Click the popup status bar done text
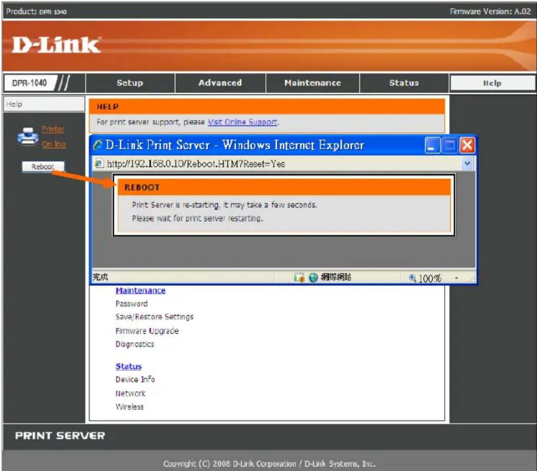The image size is (537, 471). coord(100,277)
